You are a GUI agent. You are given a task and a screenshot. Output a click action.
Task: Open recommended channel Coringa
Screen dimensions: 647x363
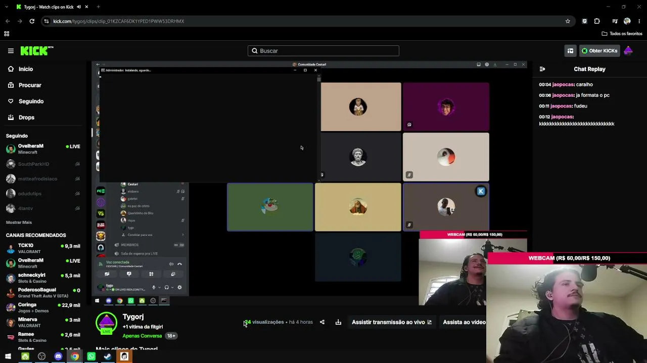(x=43, y=308)
